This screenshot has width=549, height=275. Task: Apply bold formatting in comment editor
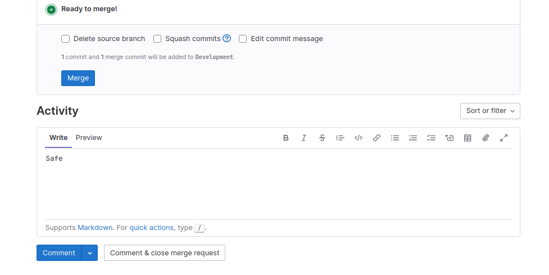tap(286, 138)
